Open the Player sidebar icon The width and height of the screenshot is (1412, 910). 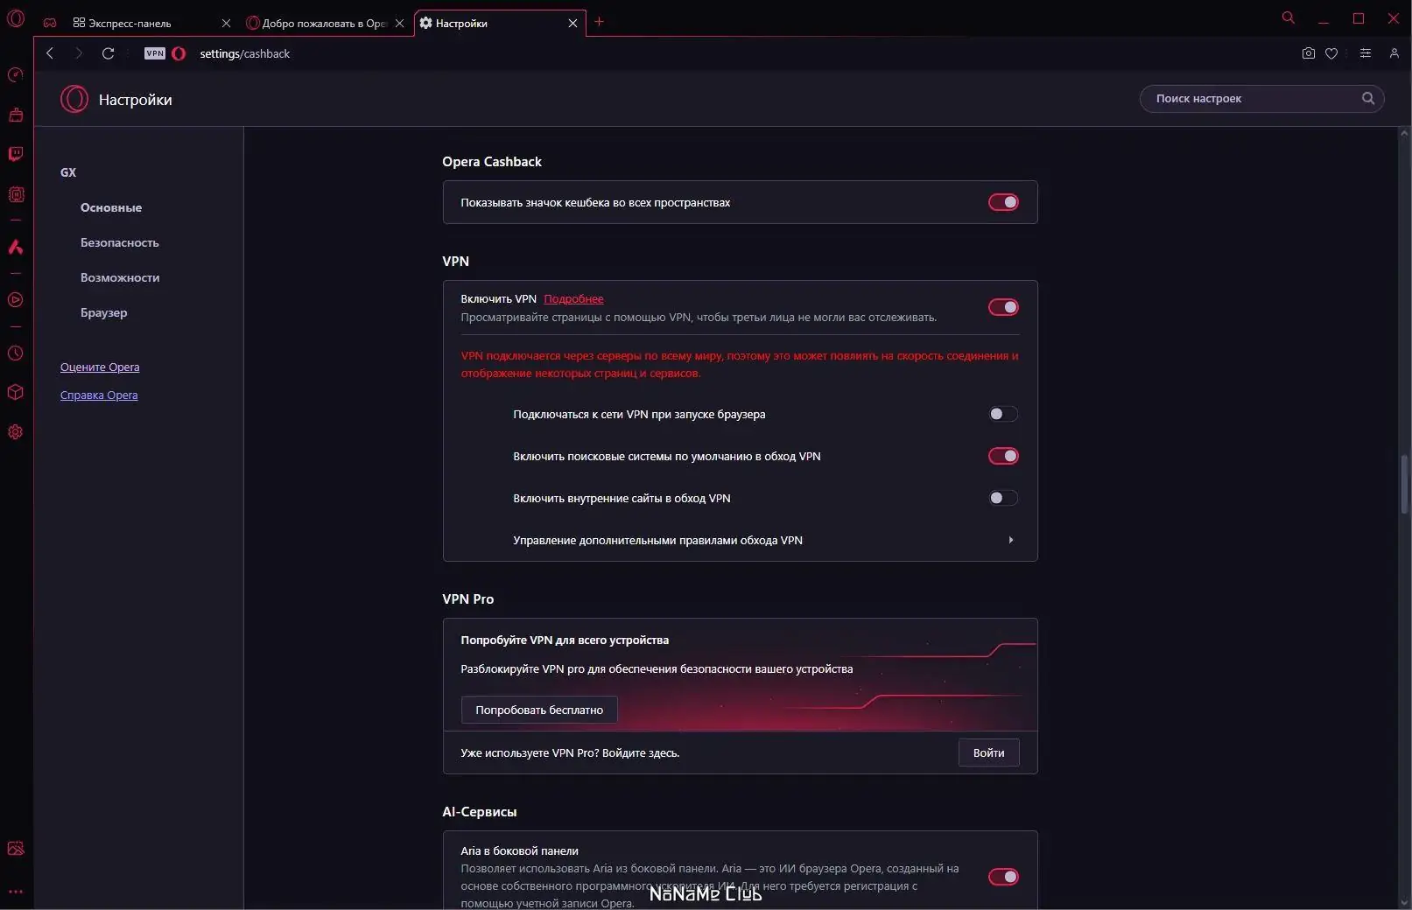pos(16,300)
